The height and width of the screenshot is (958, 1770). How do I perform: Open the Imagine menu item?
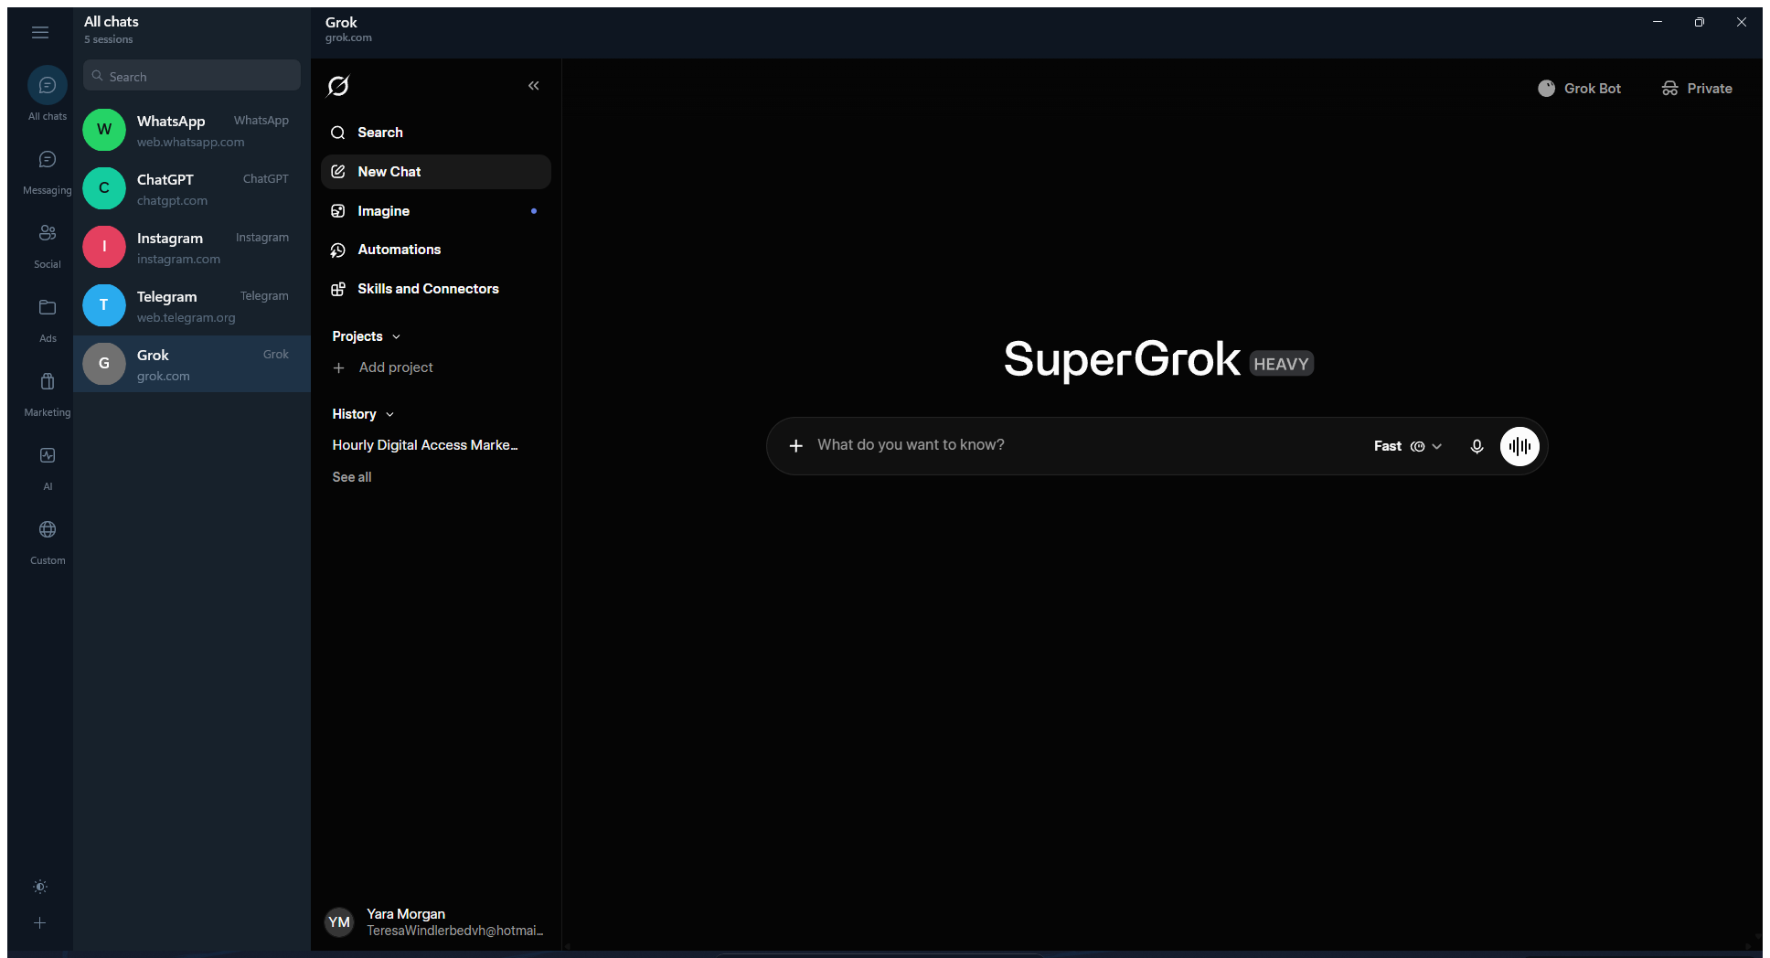tap(436, 211)
